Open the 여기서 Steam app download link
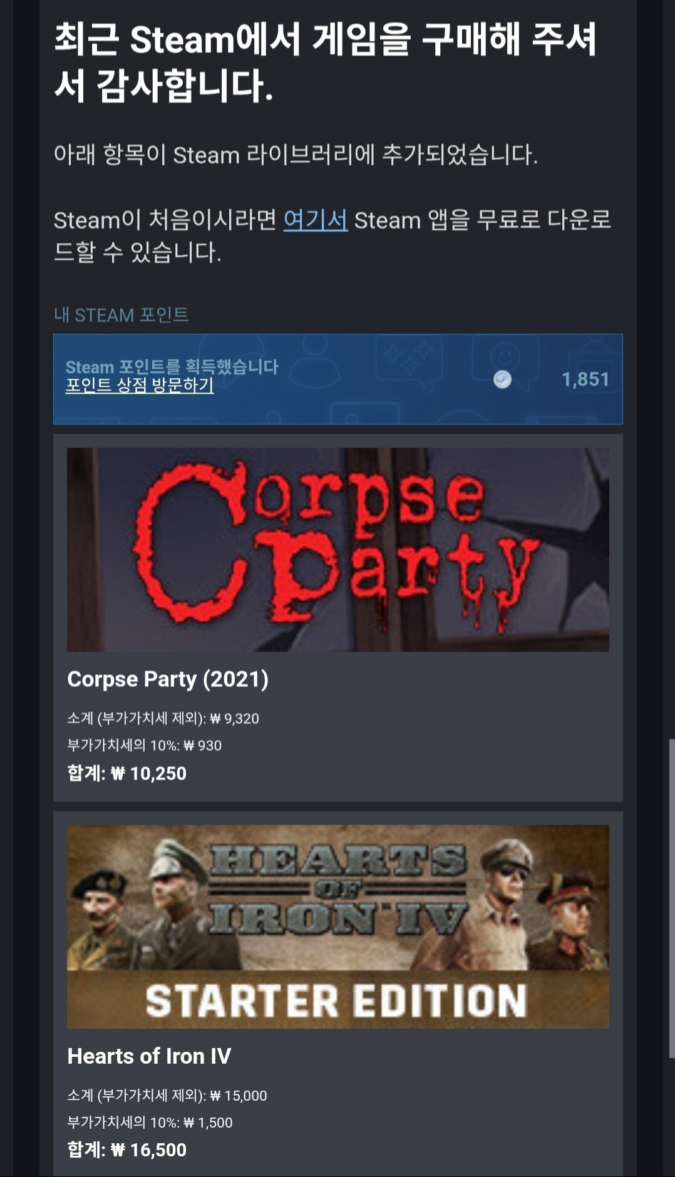Screen dimensions: 675x1177 316,220
